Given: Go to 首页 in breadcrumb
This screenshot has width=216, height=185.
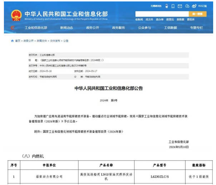Looking at the screenshot, I should point(18,41).
